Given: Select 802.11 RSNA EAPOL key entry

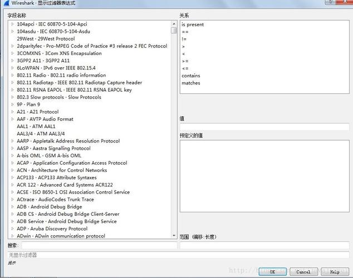Looking at the screenshot, I should pos(74,90).
